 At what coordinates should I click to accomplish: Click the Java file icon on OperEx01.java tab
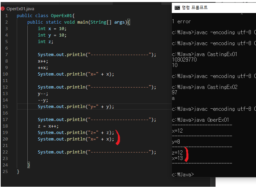(3, 9)
